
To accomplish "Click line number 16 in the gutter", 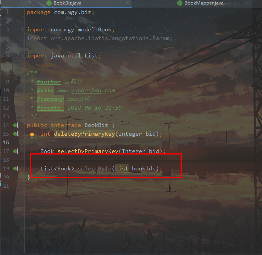I will pos(6,142).
